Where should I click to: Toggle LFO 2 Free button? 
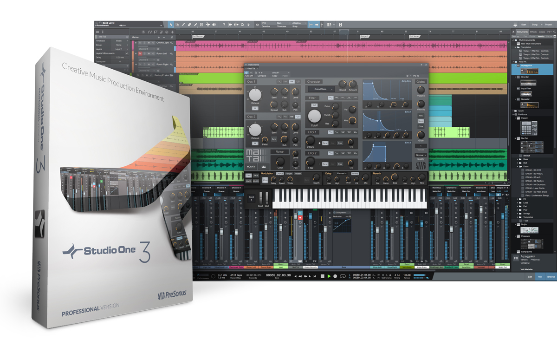pos(340,164)
